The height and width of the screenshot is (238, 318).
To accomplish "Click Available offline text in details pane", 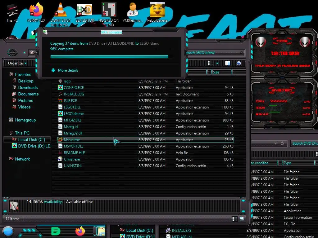I will (79, 202).
